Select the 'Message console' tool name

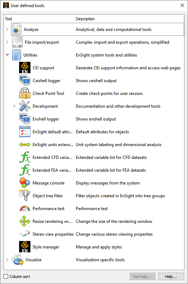[49, 183]
